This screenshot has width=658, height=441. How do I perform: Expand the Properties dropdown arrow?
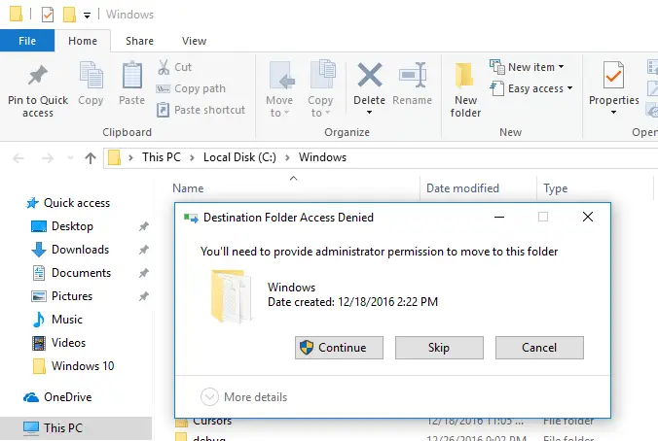coord(613,113)
